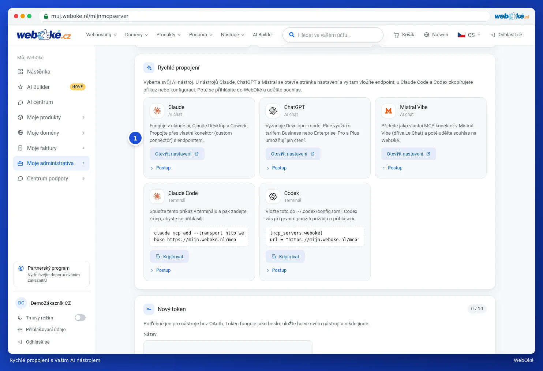Open the Nástroje dropdown menu
Viewport: 543px width, 371px height.
point(232,35)
